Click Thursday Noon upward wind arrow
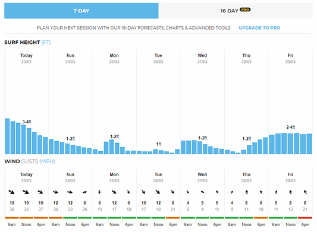This screenshot has width=317, height=232. (x=247, y=192)
